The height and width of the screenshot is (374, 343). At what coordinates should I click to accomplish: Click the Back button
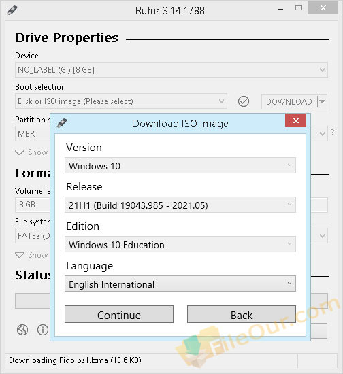(242, 314)
